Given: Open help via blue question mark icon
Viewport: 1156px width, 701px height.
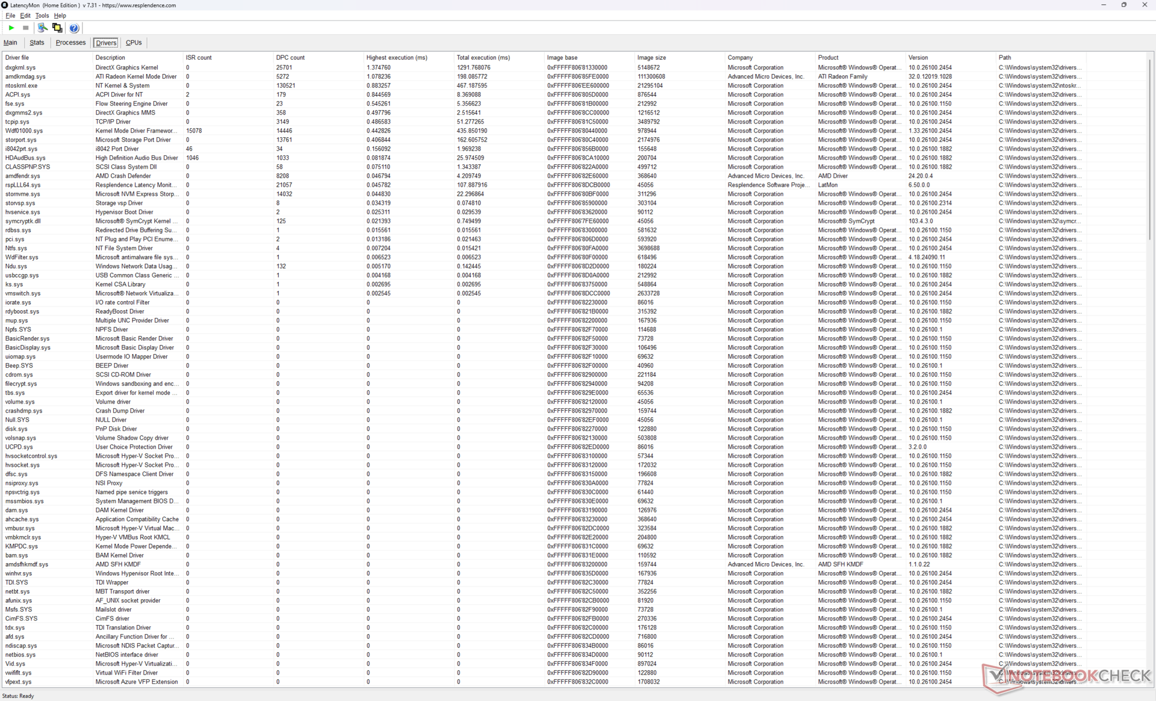Looking at the screenshot, I should pos(74,28).
